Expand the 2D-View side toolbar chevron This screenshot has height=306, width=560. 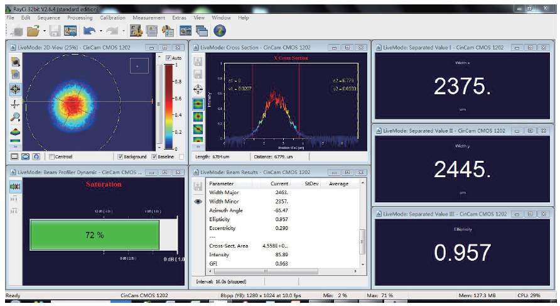pyautogui.click(x=15, y=146)
